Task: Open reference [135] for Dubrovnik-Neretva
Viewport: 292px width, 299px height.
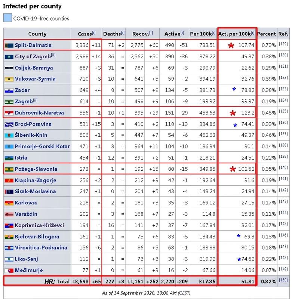Action: pyautogui.click(x=283, y=111)
